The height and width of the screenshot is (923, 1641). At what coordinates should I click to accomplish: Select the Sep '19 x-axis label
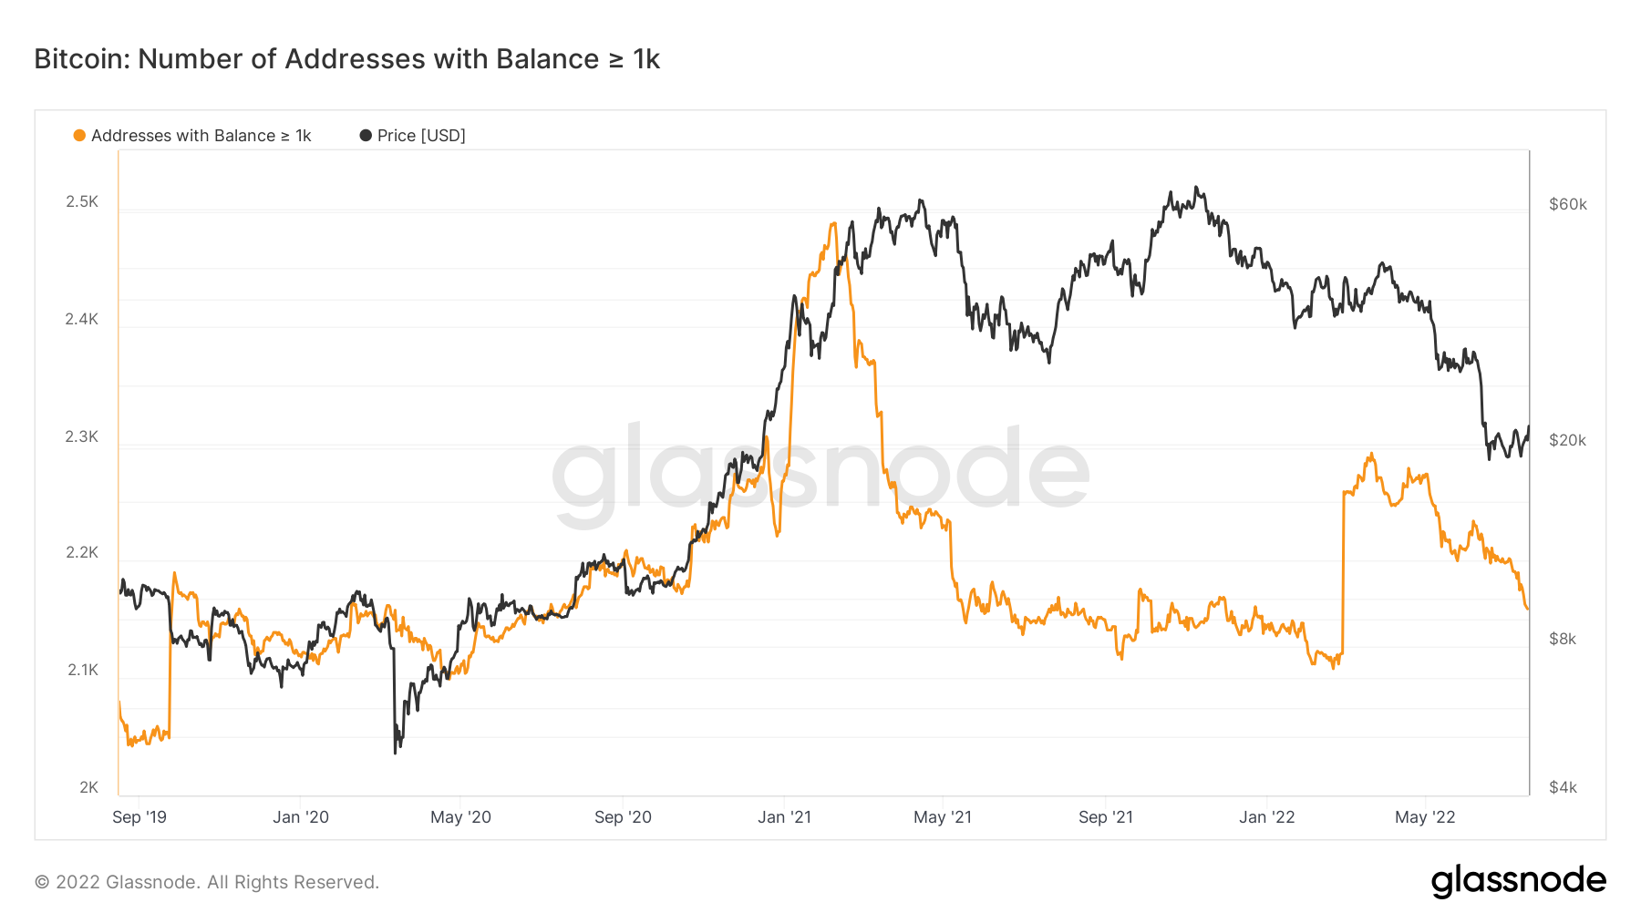pyautogui.click(x=139, y=817)
